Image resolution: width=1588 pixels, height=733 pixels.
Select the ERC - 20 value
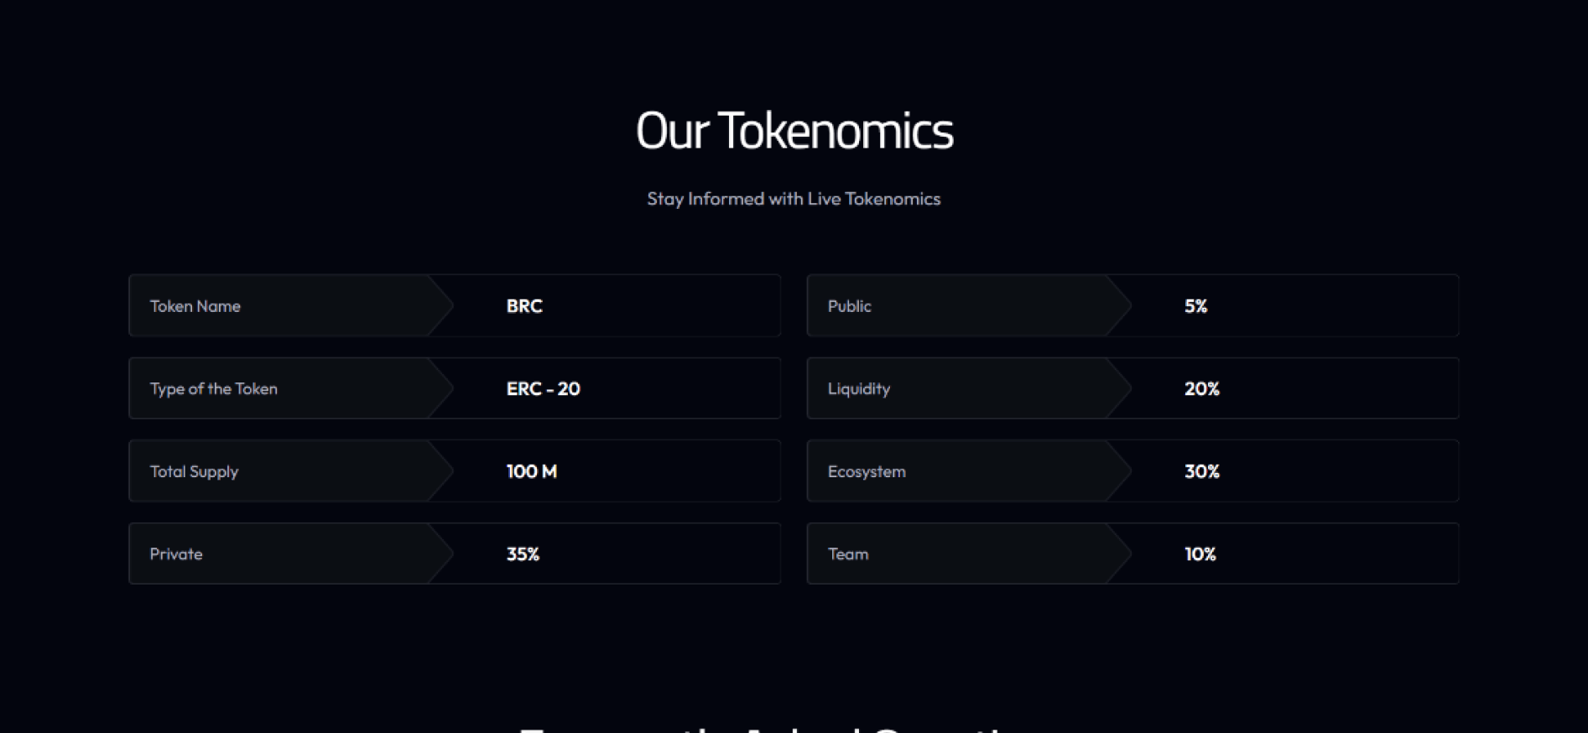coord(543,388)
